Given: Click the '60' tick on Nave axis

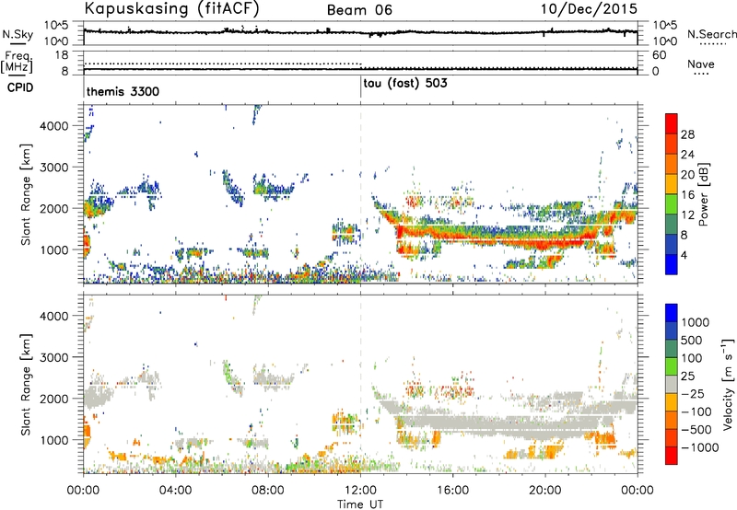Looking at the screenshot, I should point(659,55).
